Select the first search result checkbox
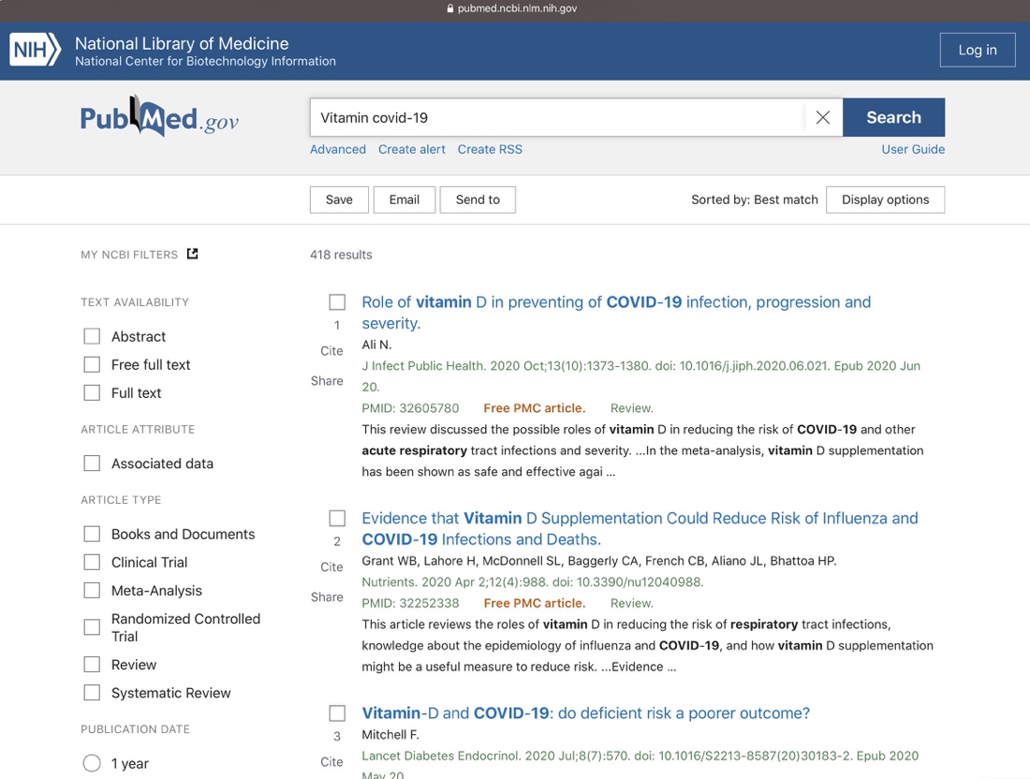 coord(337,302)
